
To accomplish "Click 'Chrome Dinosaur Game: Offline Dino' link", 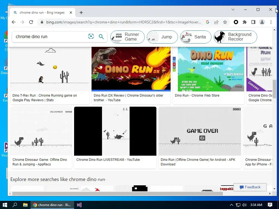I will pyautogui.click(x=40, y=162).
